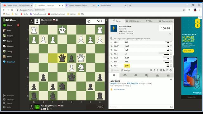
Task: Open Learn in the sidebar
Action: (x=9, y=41)
